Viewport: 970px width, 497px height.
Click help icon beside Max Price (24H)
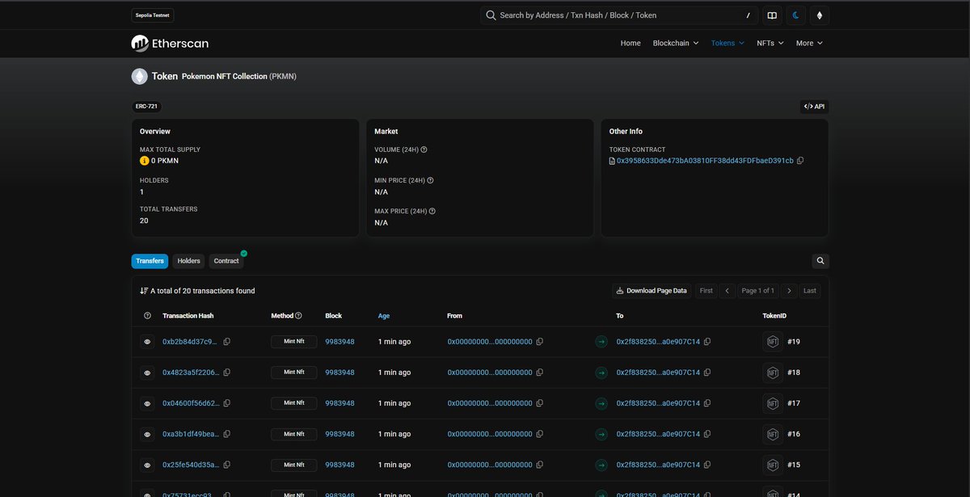click(432, 212)
